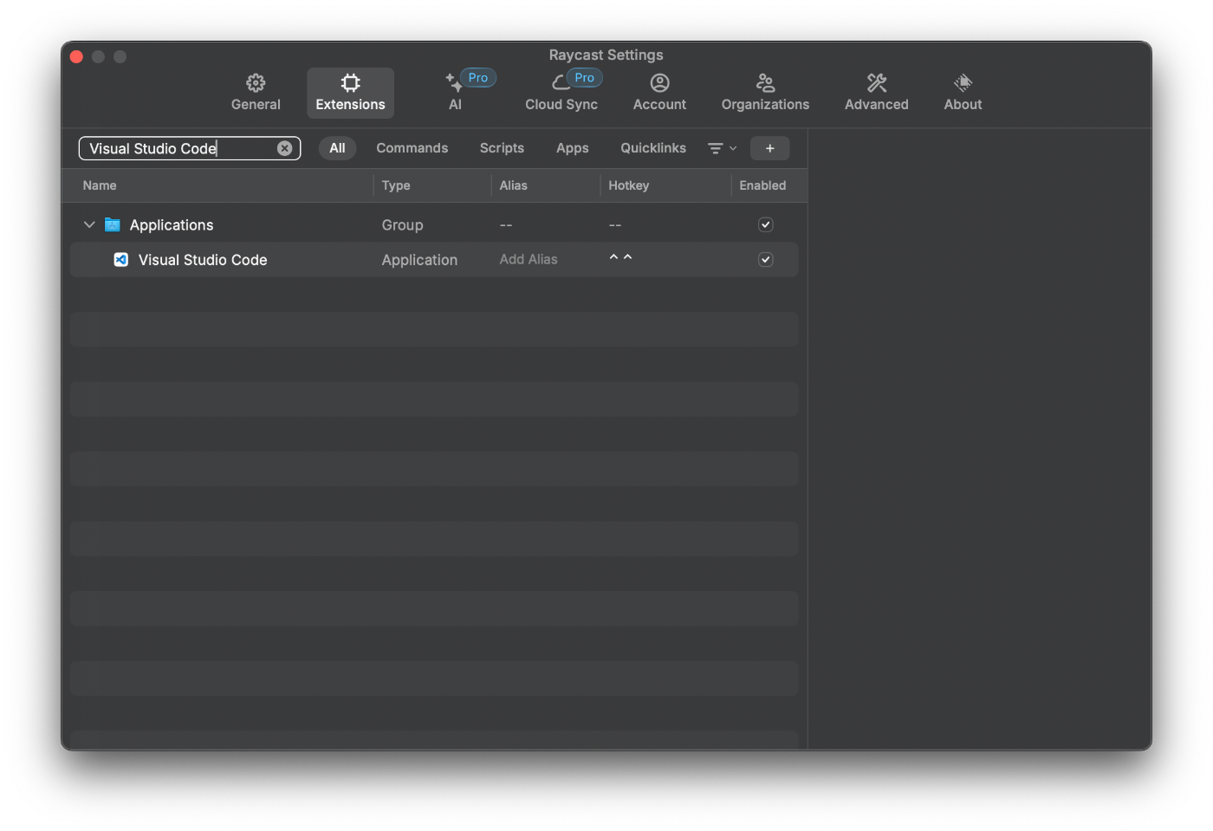Clear the search field with the X icon

(284, 148)
